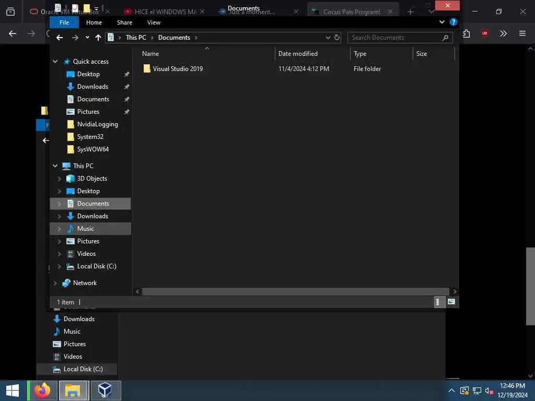The height and width of the screenshot is (401, 535).
Task: Open pinned Pictures under Quick access
Action: click(x=88, y=112)
